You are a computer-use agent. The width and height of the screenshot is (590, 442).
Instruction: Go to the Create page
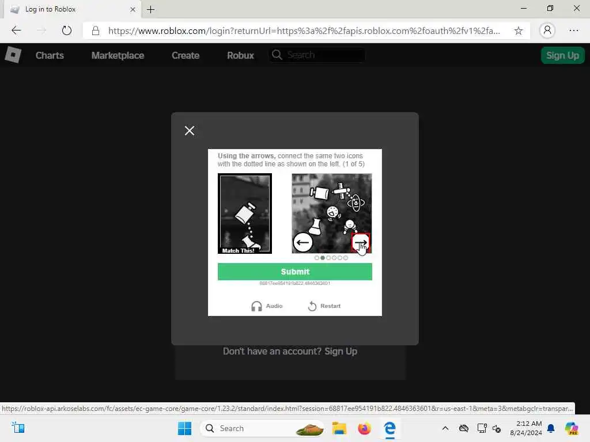[186, 55]
